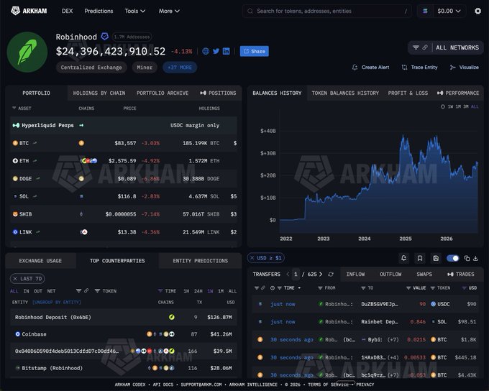Click the Trace Entity icon

[x=404, y=68]
